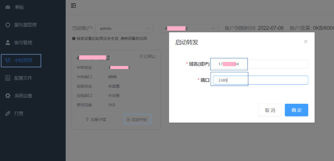Viewport: 334px width, 161px height.
Task: Click the document icon beside 配置文件
Action: click(8, 78)
